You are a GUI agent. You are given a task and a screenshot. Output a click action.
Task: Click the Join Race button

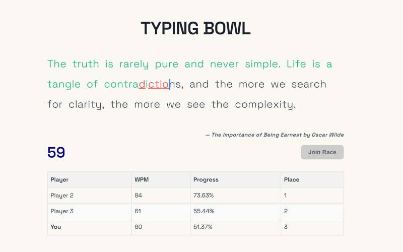[322, 152]
